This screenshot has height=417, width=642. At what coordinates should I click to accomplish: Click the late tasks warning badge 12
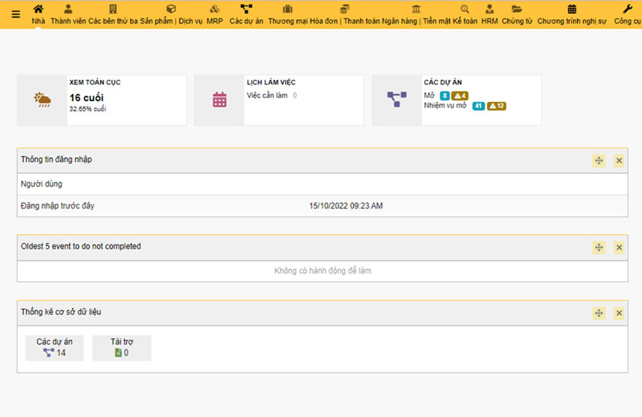(x=497, y=106)
